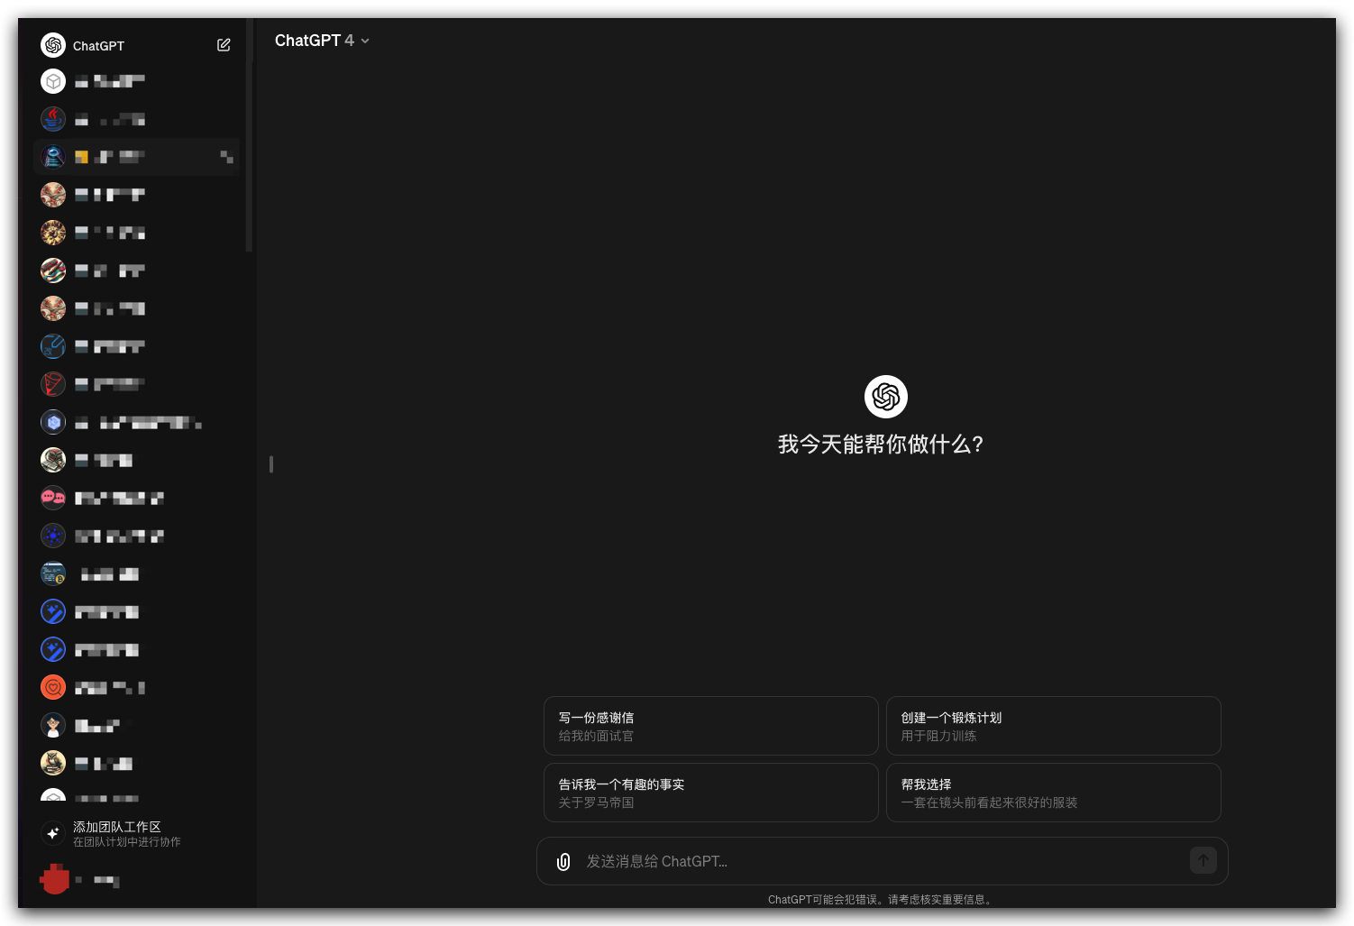Click the sparkle icon next to 添加团队工作区
This screenshot has height=926, width=1354.
tap(53, 833)
